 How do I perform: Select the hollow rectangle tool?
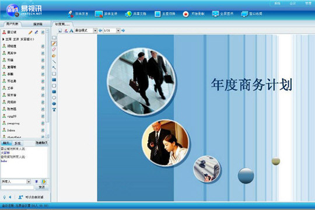coord(54,73)
